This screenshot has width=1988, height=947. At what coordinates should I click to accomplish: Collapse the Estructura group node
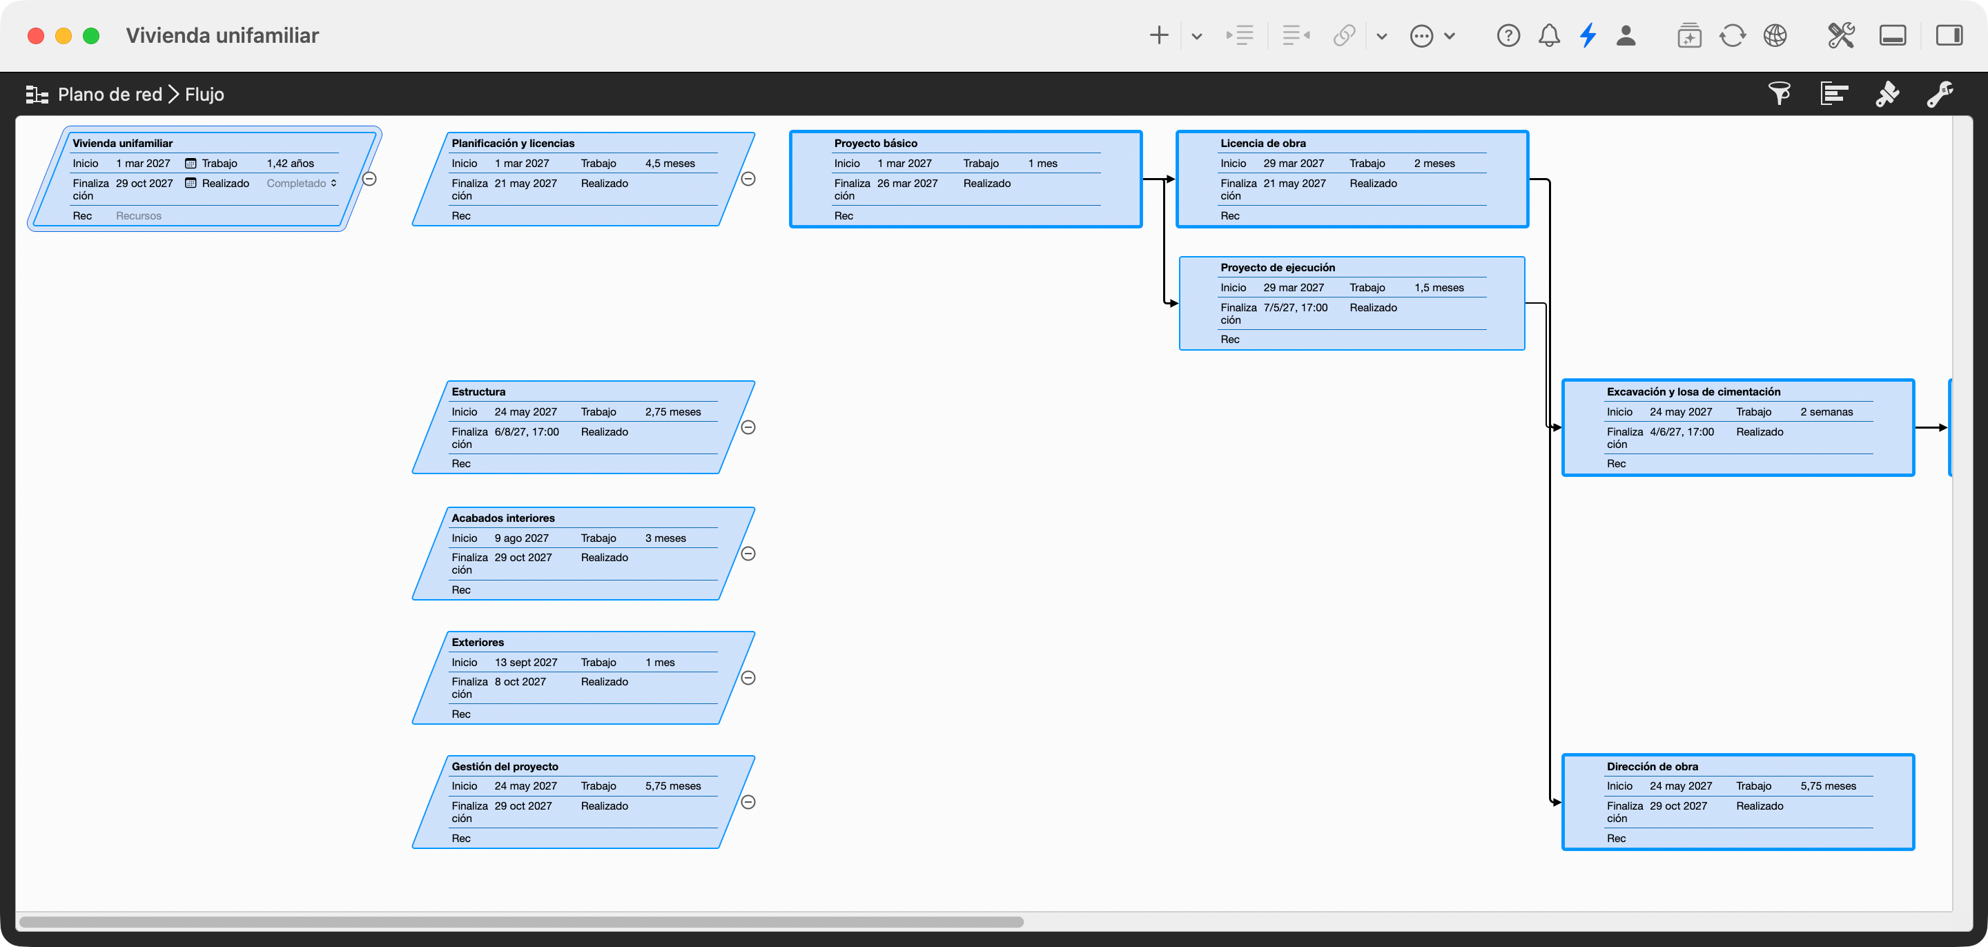coord(748,427)
